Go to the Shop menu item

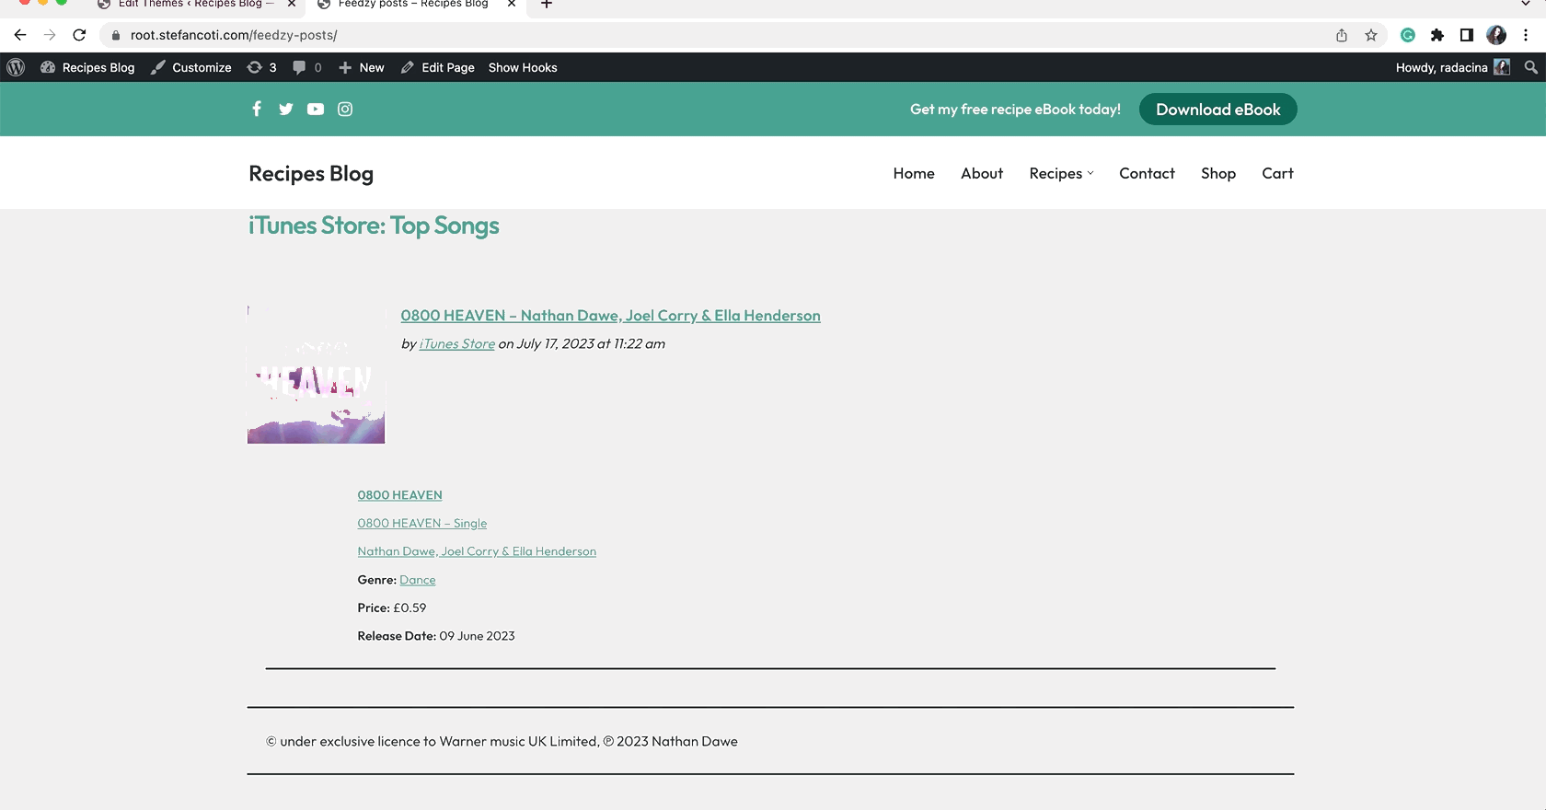pos(1217,173)
